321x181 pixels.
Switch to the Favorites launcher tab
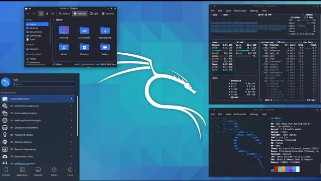6,171
